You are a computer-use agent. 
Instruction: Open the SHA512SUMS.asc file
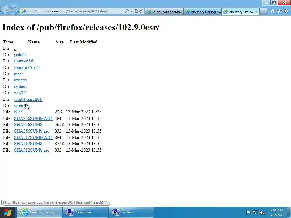(32, 150)
